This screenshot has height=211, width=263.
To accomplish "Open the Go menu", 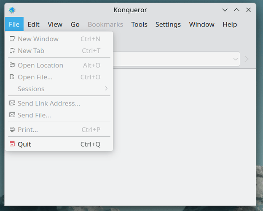I will point(75,24).
